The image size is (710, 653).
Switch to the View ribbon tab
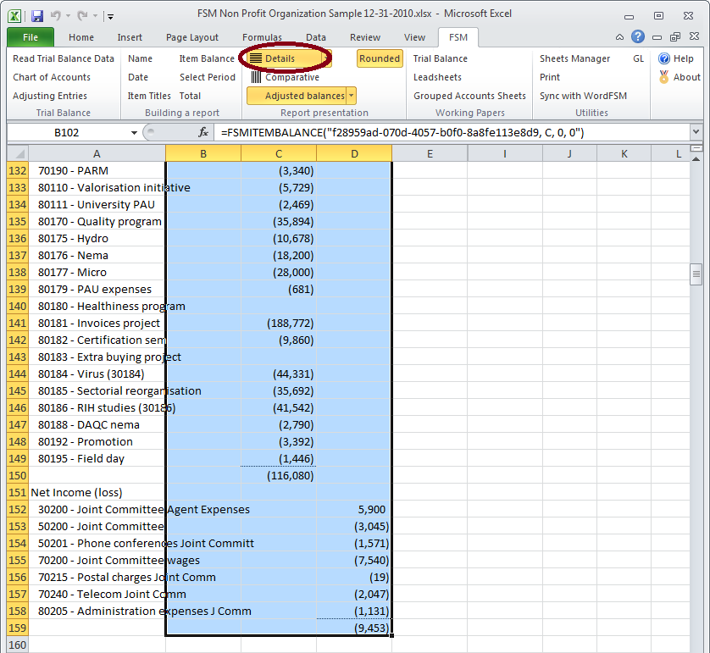click(414, 37)
